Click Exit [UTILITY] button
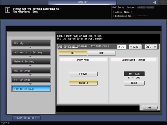 pos(26,118)
